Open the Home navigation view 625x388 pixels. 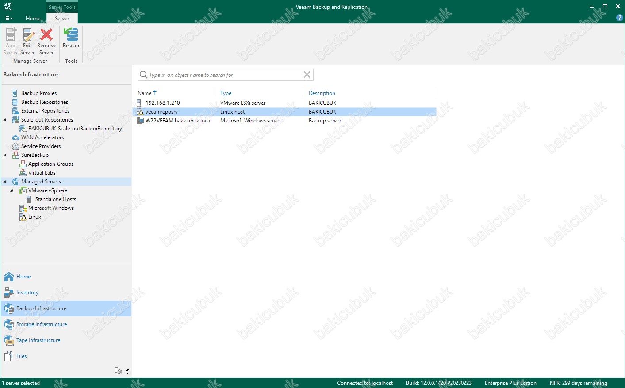[66, 277]
